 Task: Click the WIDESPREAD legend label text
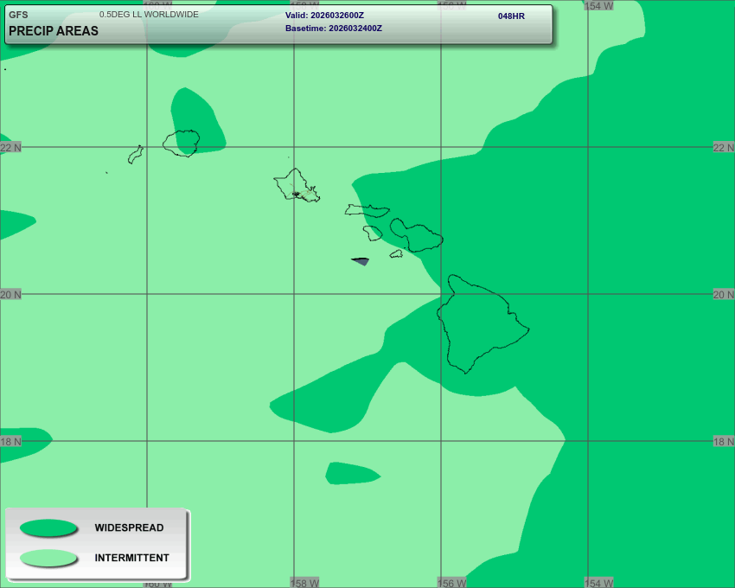[129, 527]
